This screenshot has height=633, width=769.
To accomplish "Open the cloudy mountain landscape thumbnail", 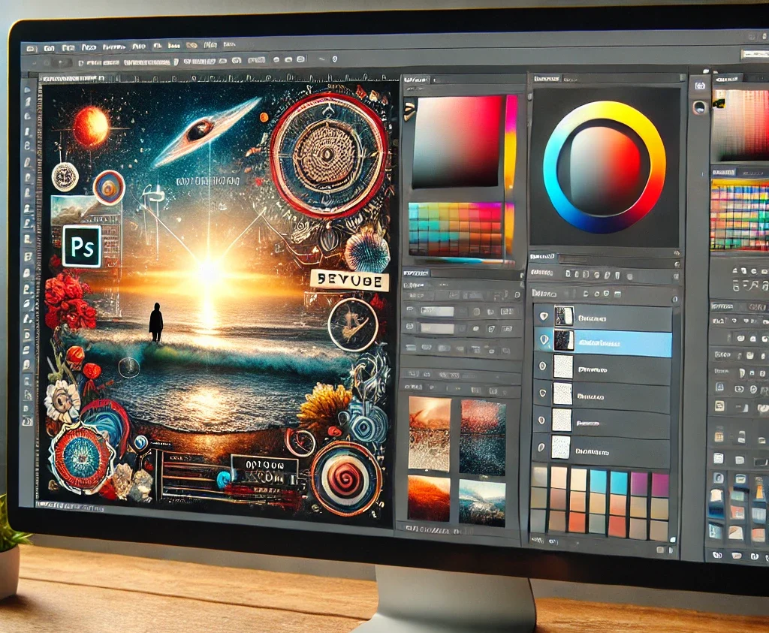I will [x=481, y=503].
